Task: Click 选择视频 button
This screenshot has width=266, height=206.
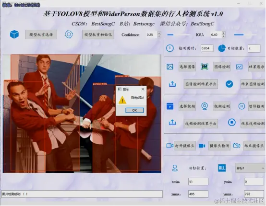Action: pos(187,106)
